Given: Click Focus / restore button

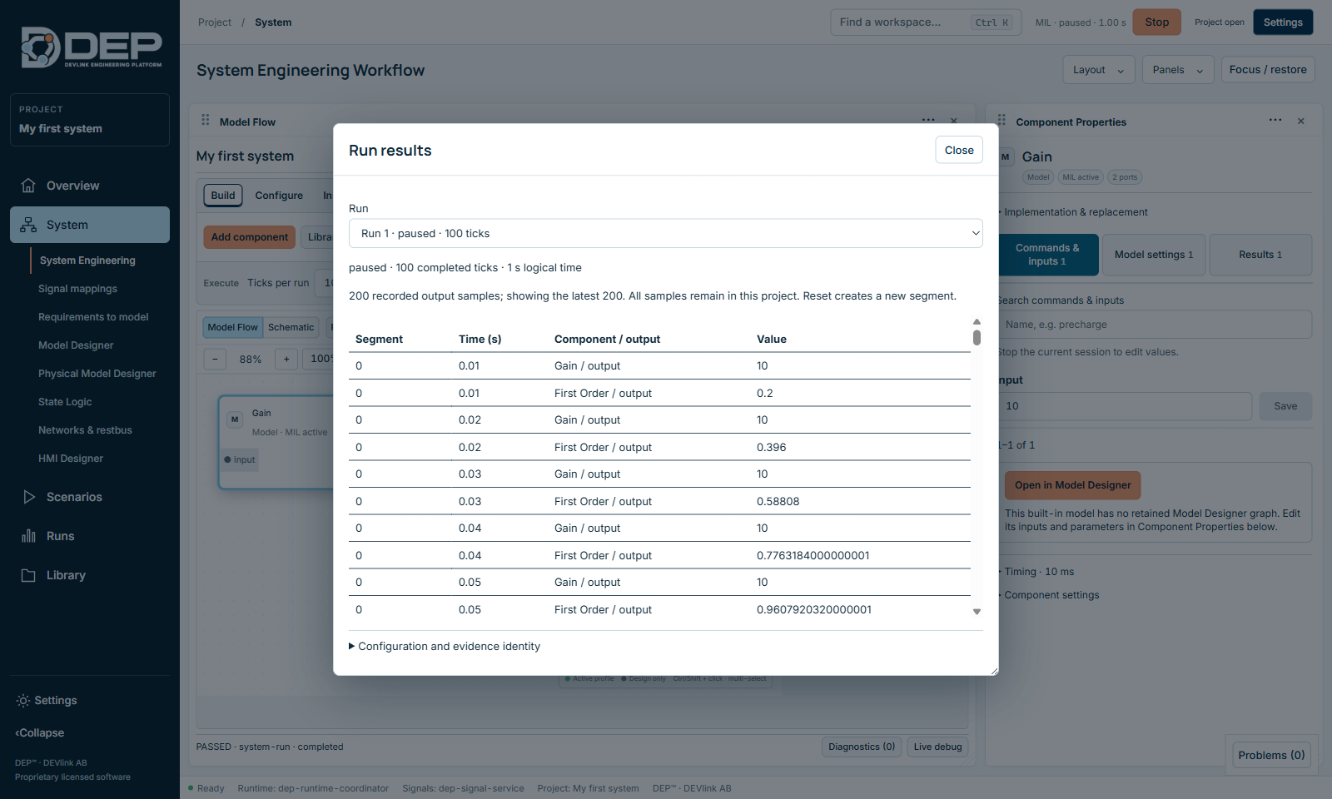Looking at the screenshot, I should pos(1268,70).
